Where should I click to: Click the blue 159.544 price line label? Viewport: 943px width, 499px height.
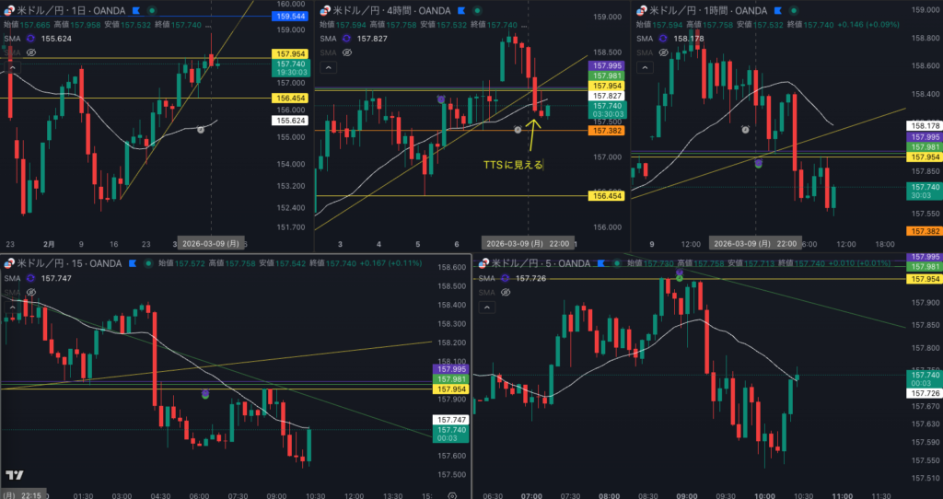pos(290,17)
